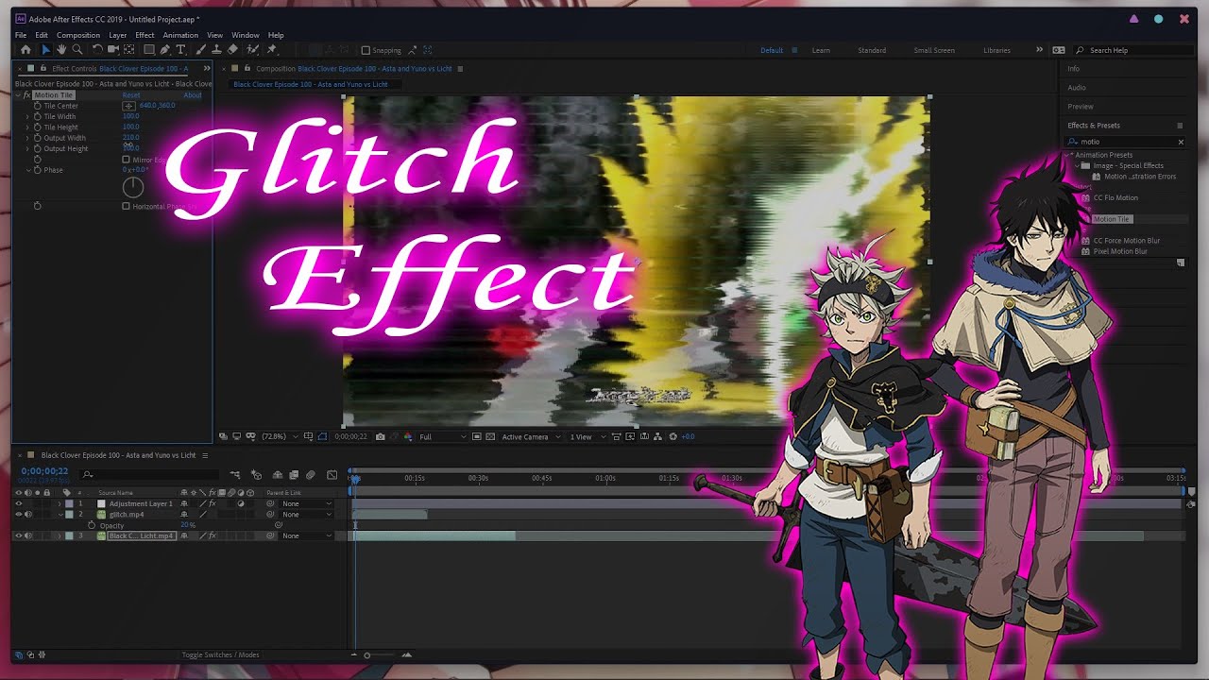The height and width of the screenshot is (680, 1209).
Task: Open the Info panel
Action: (x=1074, y=69)
